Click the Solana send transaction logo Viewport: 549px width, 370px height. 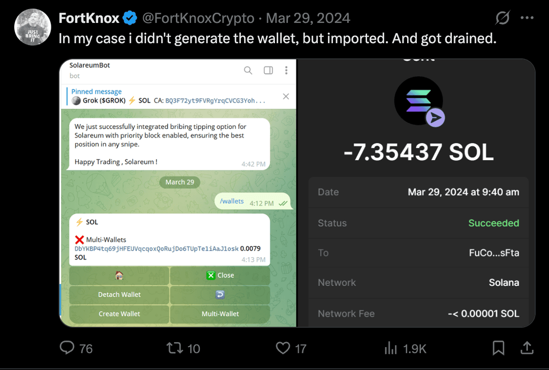point(419,101)
